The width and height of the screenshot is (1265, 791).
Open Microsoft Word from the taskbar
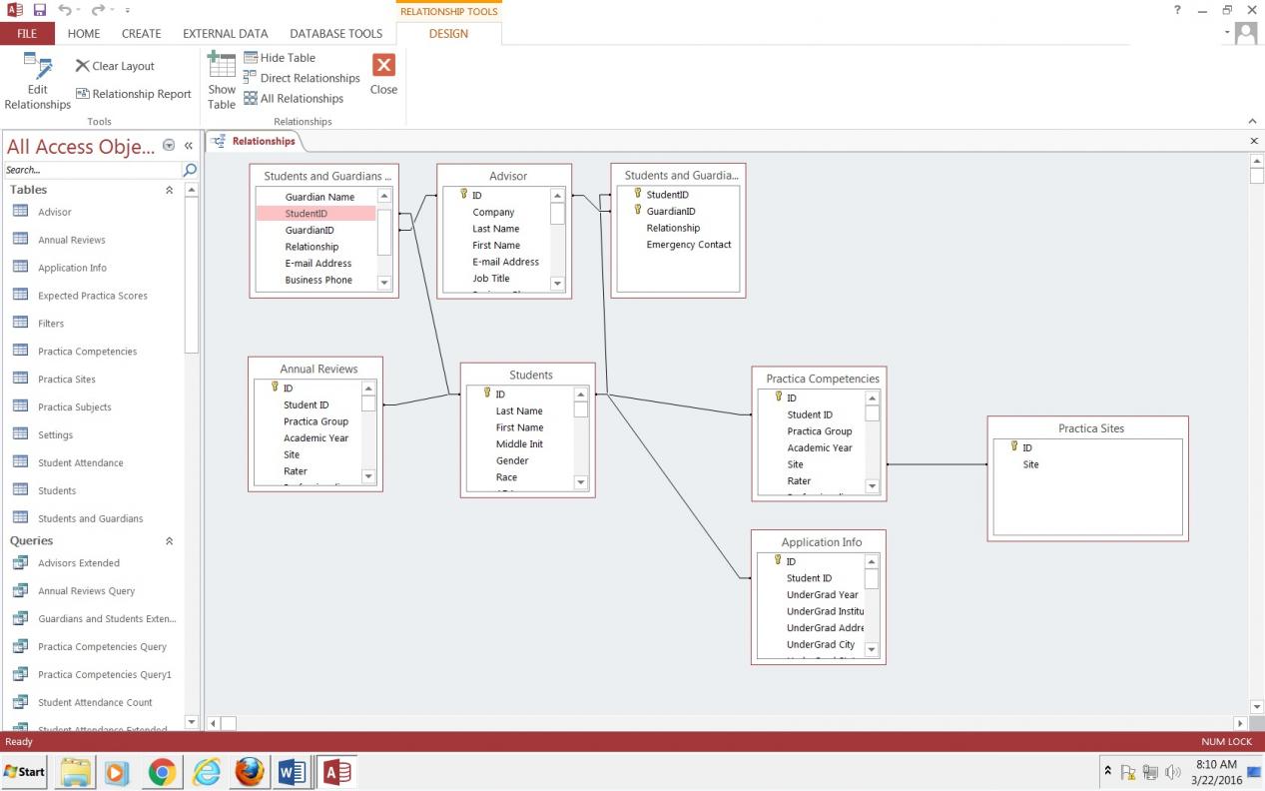pyautogui.click(x=293, y=772)
